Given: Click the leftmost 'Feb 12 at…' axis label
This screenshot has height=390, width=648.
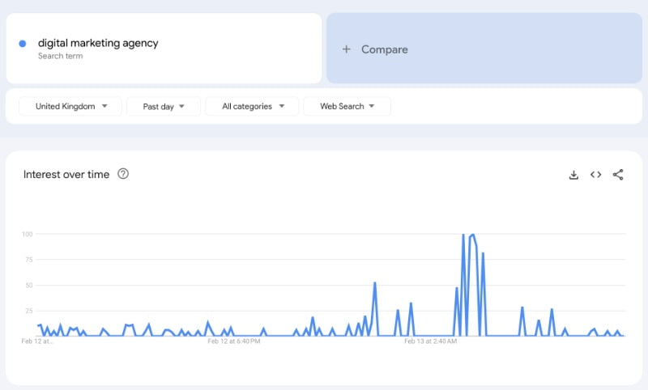Looking at the screenshot, I should click(x=37, y=341).
